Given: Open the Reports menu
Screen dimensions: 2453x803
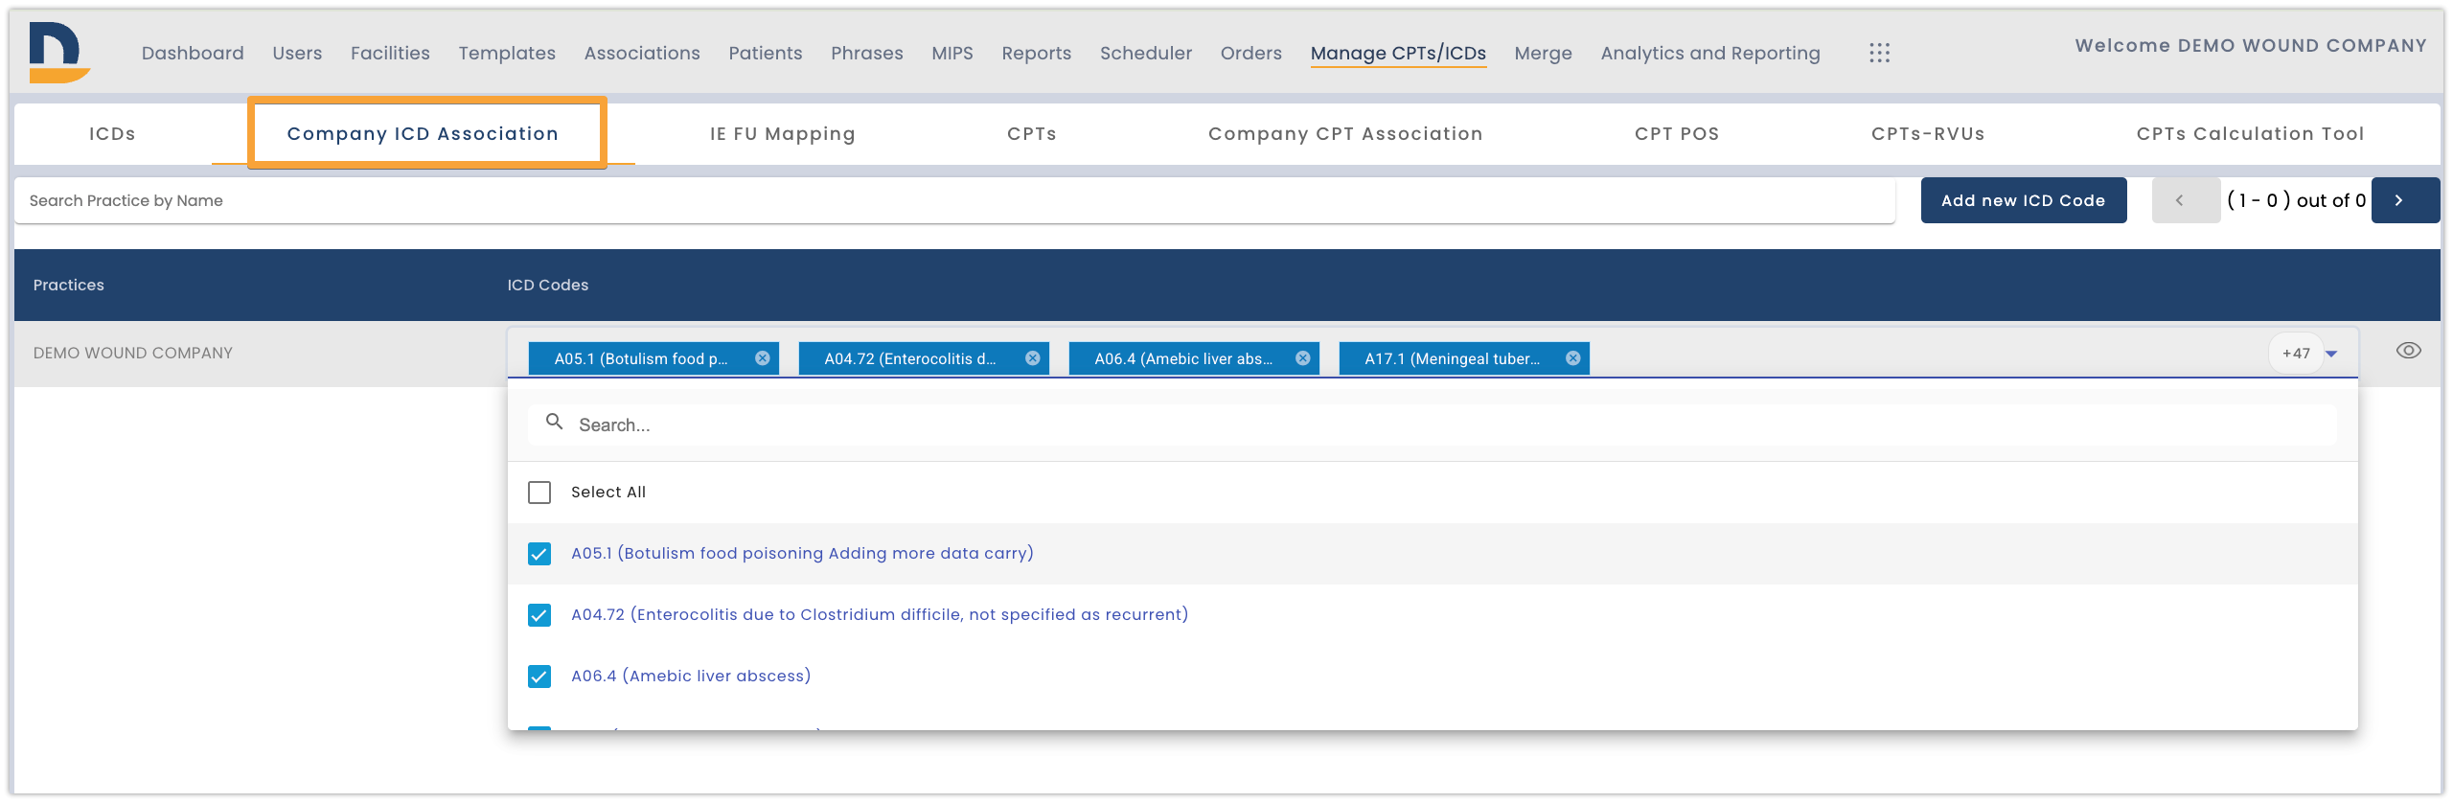Looking at the screenshot, I should click(x=1037, y=54).
